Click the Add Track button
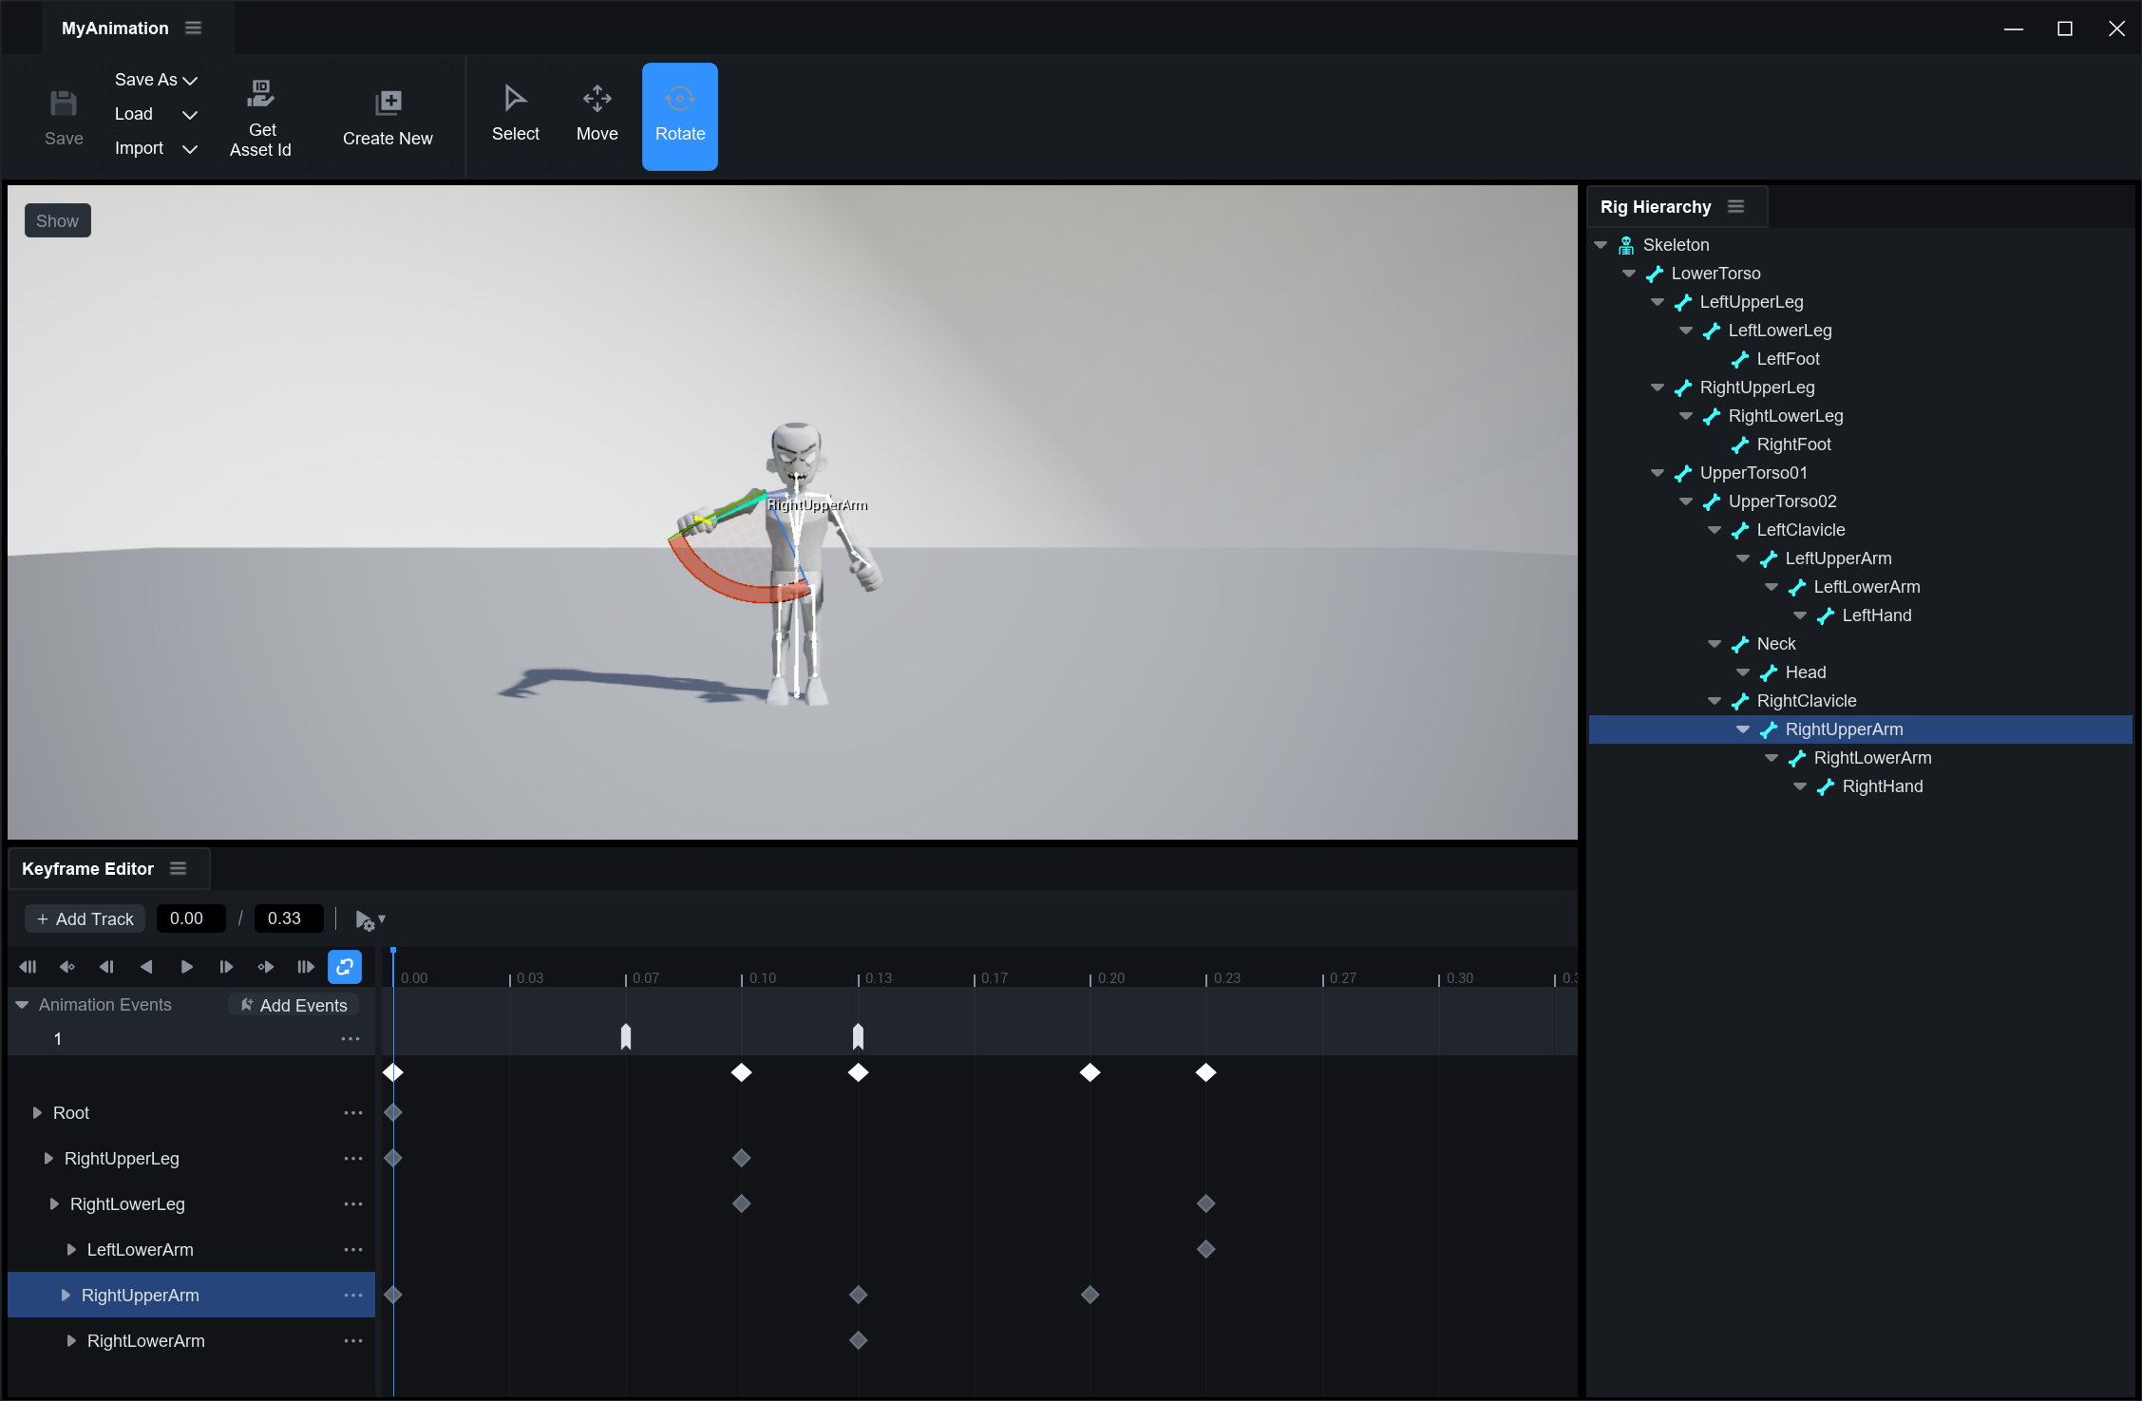This screenshot has width=2142, height=1401. point(85,918)
